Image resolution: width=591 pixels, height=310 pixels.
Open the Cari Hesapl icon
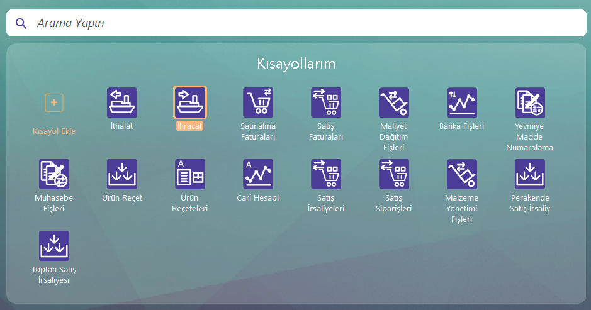pos(258,174)
